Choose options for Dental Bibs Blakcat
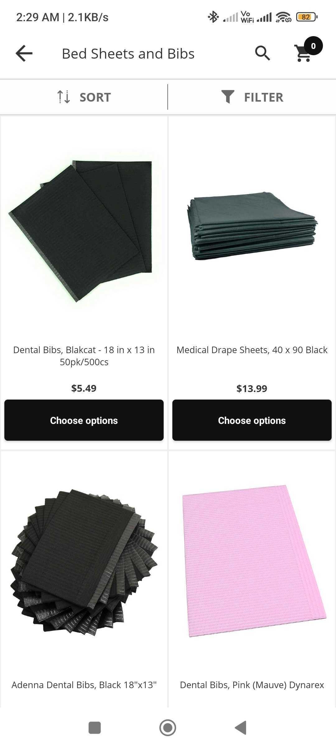 click(84, 420)
